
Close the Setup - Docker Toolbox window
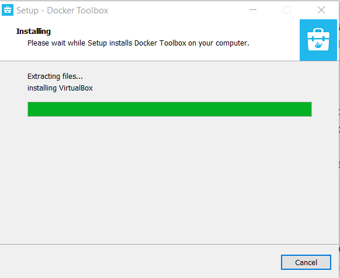(x=321, y=10)
